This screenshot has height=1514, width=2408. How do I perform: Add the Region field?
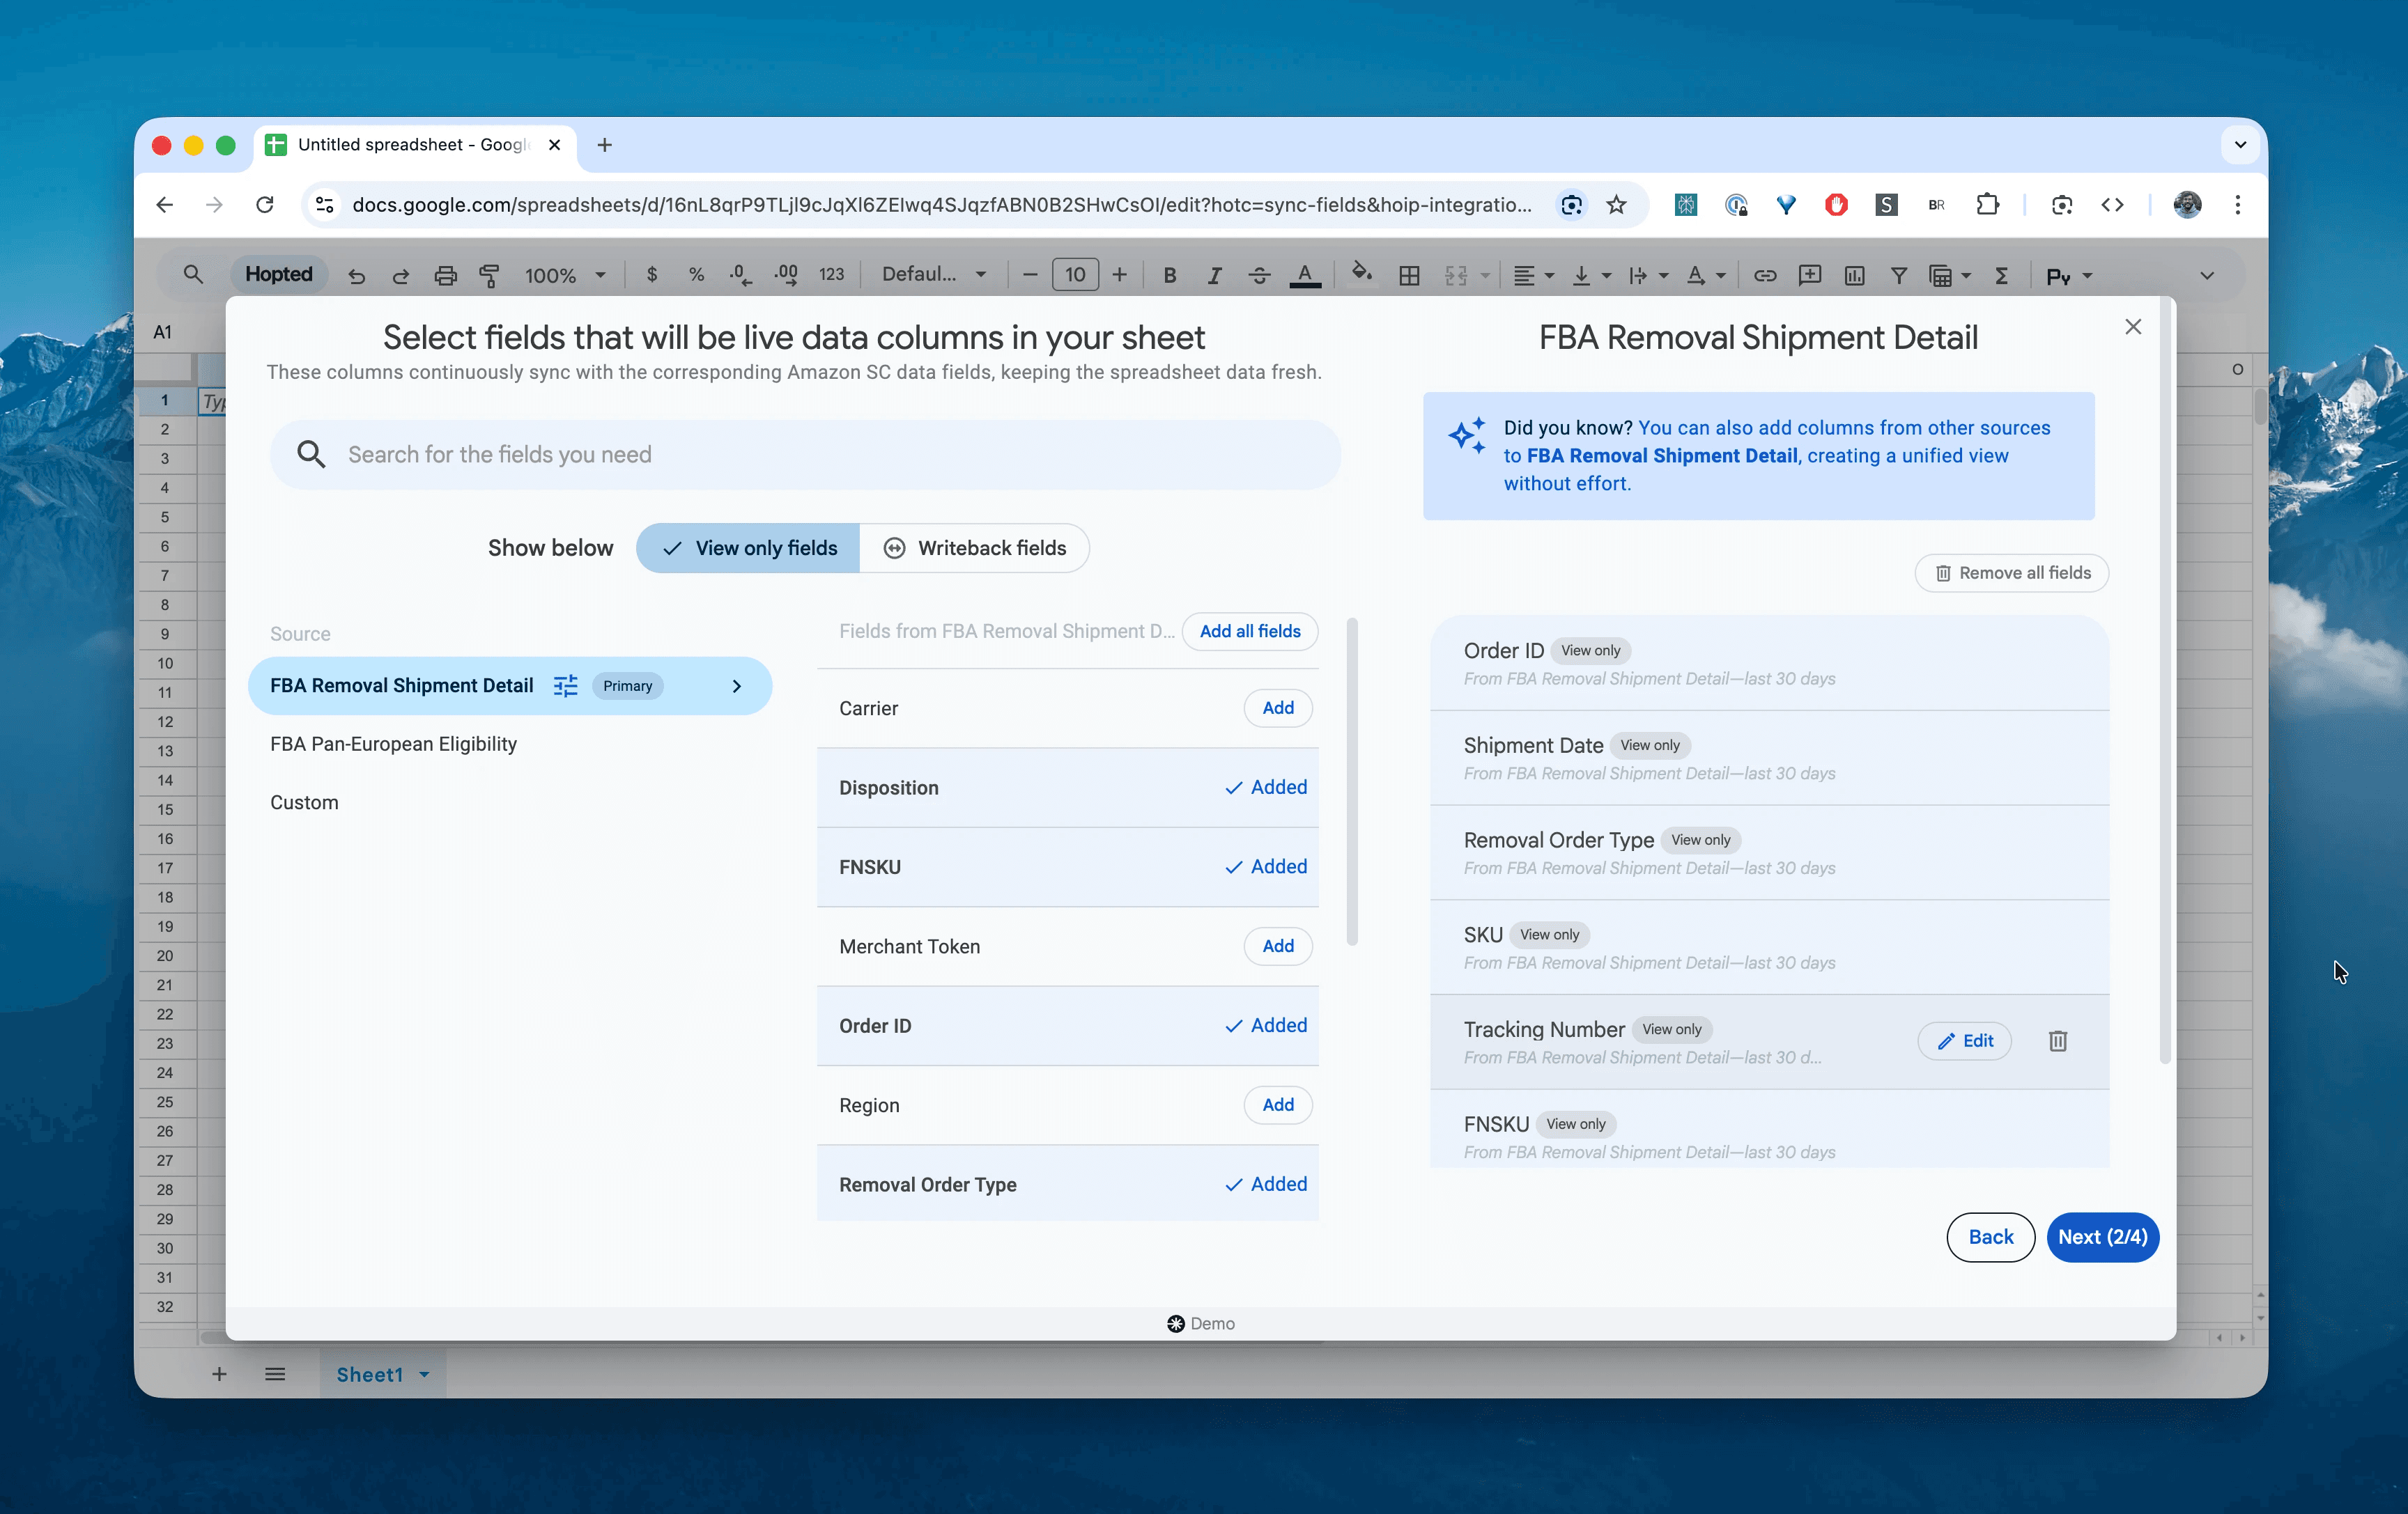pos(1278,1105)
